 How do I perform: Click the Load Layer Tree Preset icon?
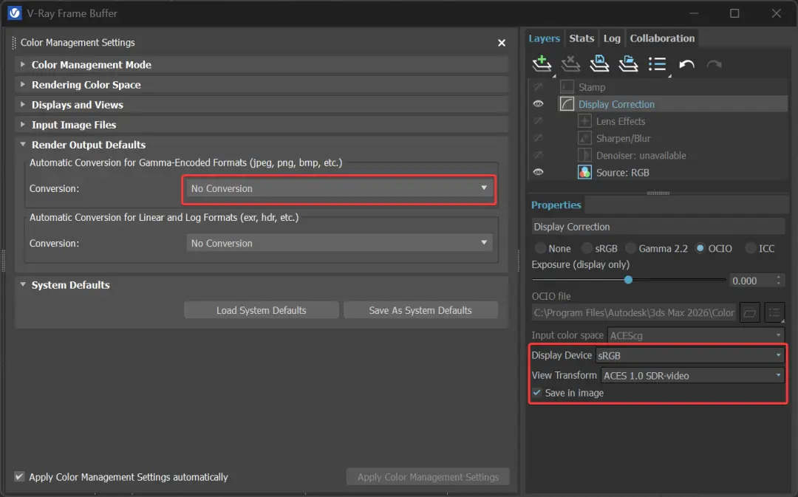[628, 64]
